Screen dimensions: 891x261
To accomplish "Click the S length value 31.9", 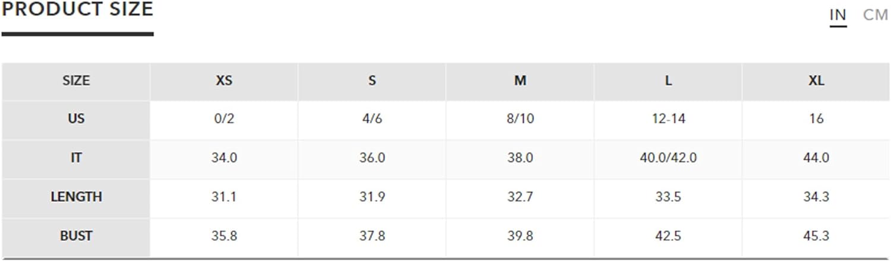I will coord(372,197).
